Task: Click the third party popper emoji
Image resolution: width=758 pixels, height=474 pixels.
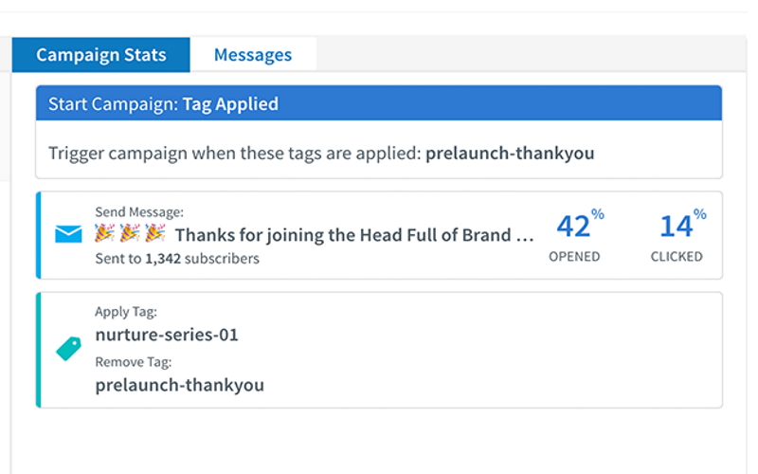Action: [154, 234]
